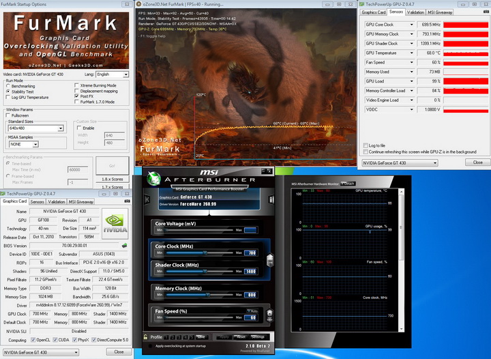The image size is (491, 359).
Task: Launch Kombustor with Afterburner's K side button
Action: coord(147,199)
